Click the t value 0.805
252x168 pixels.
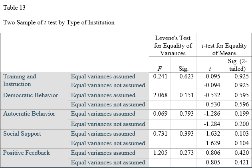coord(213,162)
